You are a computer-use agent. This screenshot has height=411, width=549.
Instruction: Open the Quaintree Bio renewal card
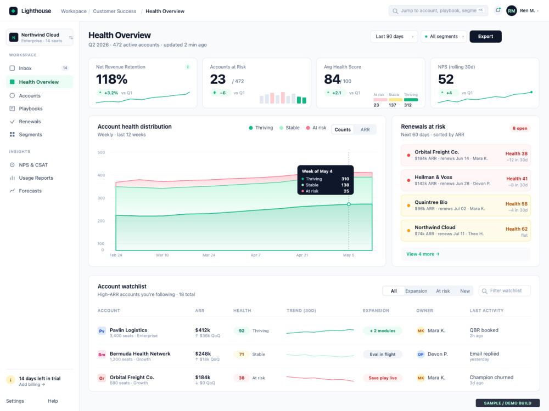tap(466, 205)
